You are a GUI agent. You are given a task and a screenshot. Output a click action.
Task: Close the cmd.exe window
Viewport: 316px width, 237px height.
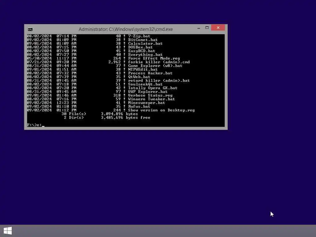(218, 27)
